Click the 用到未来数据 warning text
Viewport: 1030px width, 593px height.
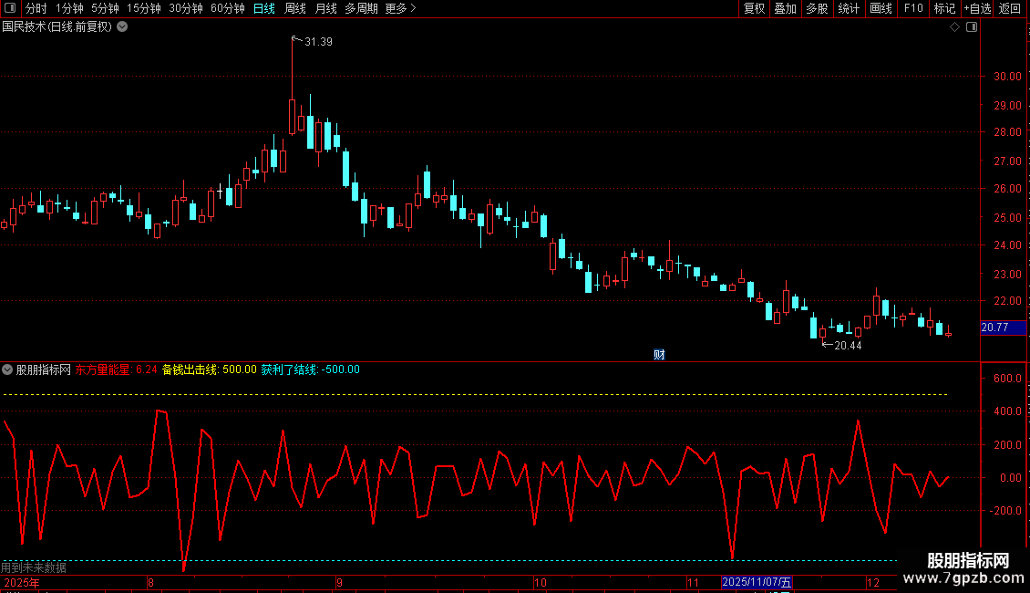[x=34, y=567]
